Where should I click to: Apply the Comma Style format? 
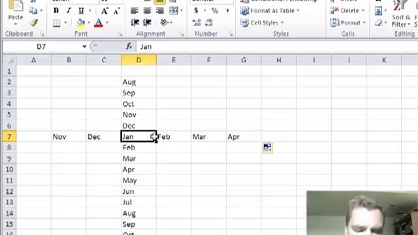click(x=227, y=10)
